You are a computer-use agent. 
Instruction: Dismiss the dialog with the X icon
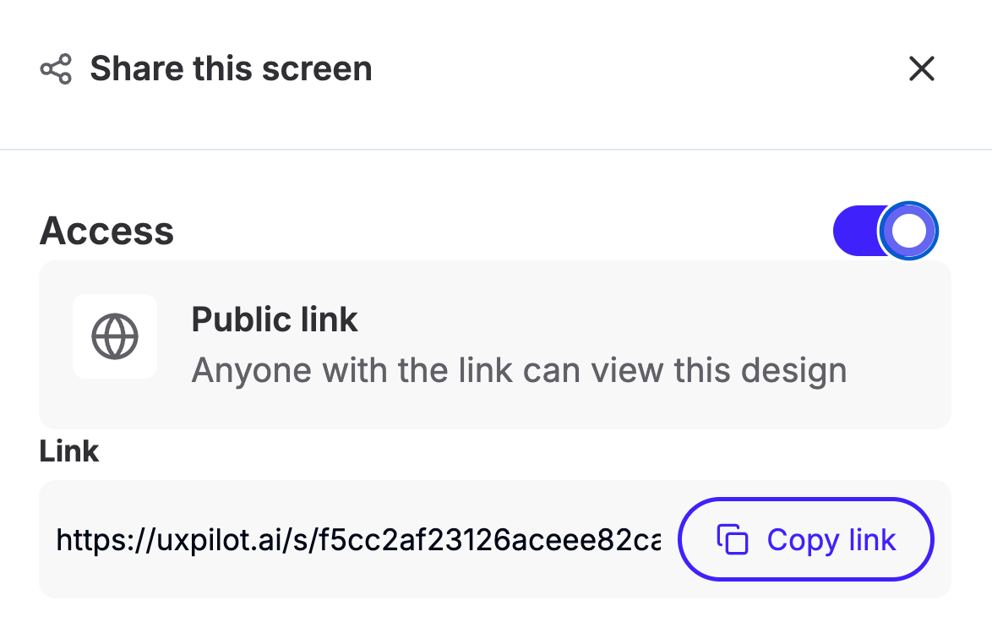(x=921, y=68)
